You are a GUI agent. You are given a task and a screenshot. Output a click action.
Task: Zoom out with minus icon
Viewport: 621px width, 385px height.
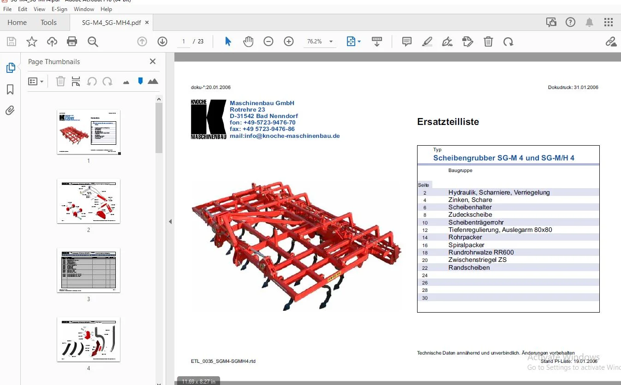(x=269, y=41)
